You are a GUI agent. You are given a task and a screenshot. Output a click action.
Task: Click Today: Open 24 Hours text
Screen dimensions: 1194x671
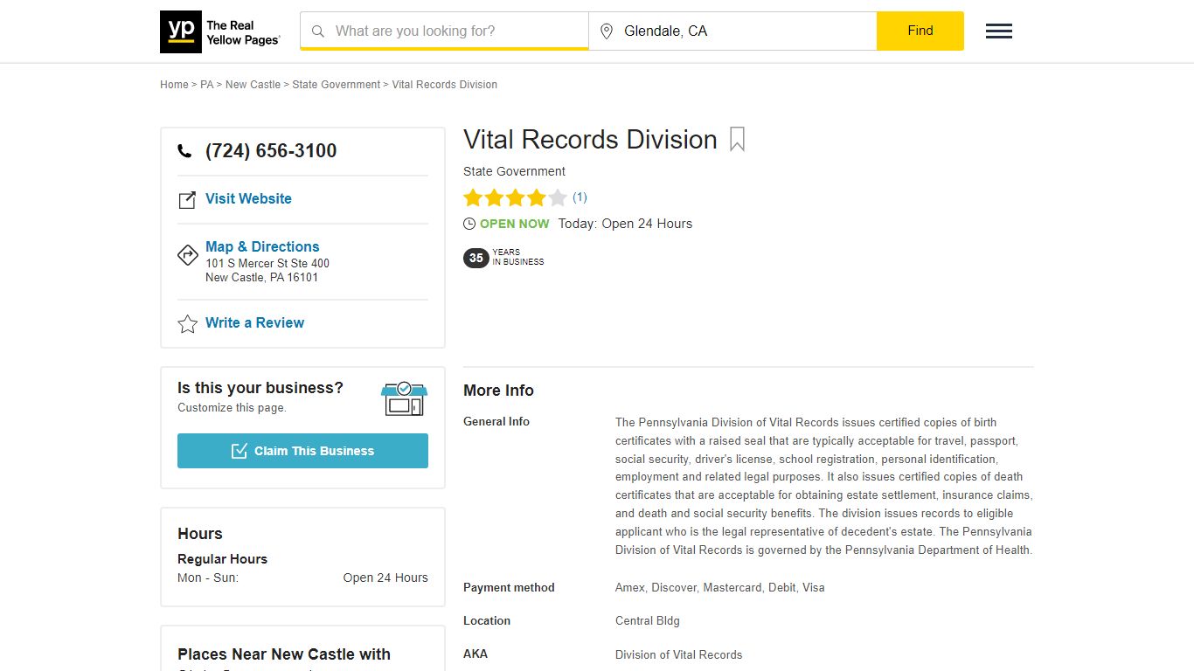[625, 224]
